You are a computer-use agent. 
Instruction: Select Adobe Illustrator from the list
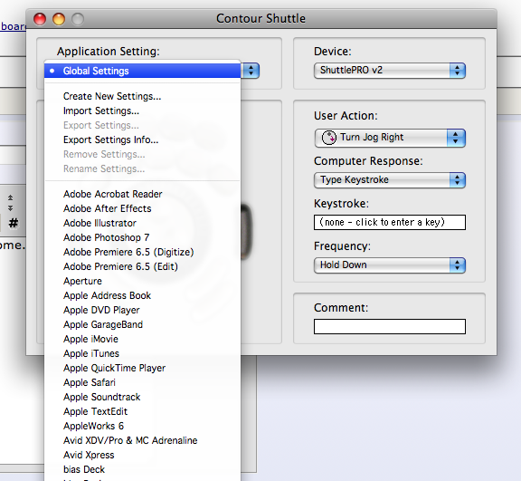click(142, 223)
